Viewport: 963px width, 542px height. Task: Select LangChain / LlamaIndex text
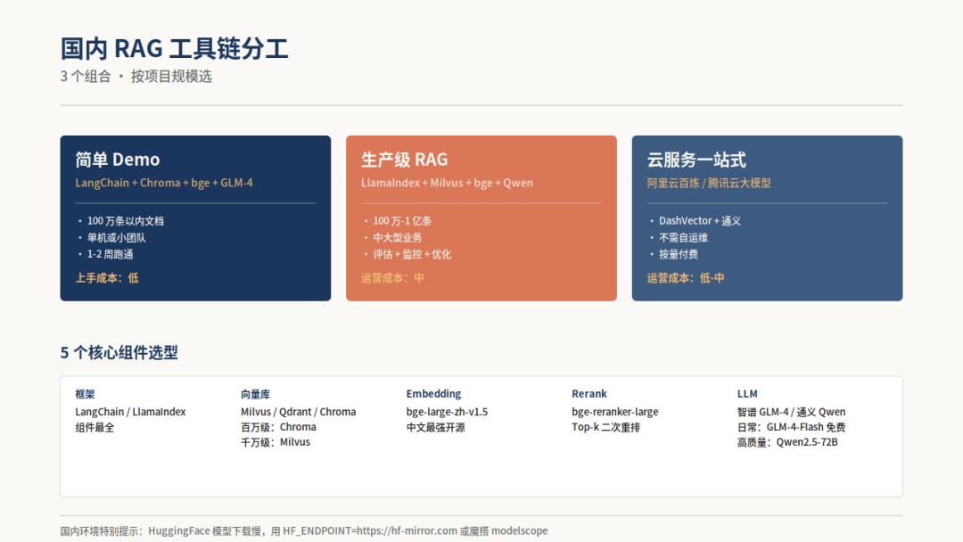pos(130,412)
